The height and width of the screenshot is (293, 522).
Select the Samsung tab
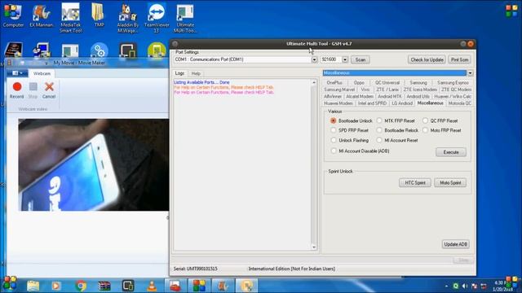[418, 82]
